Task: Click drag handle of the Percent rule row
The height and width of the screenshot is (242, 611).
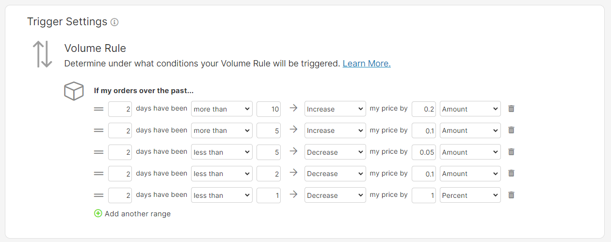Action: tap(98, 195)
